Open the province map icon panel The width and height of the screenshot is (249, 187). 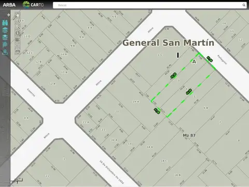click(x=5, y=44)
